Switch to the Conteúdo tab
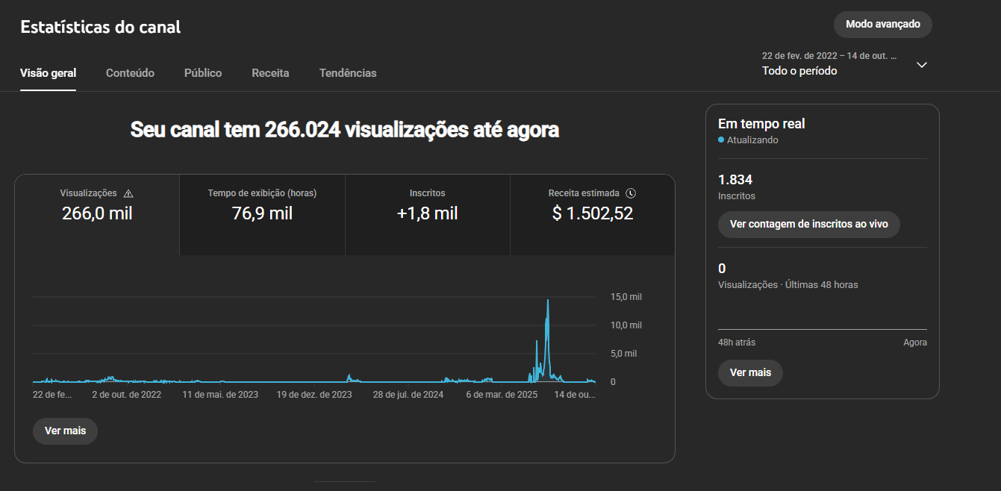The image size is (1001, 491). coord(130,73)
